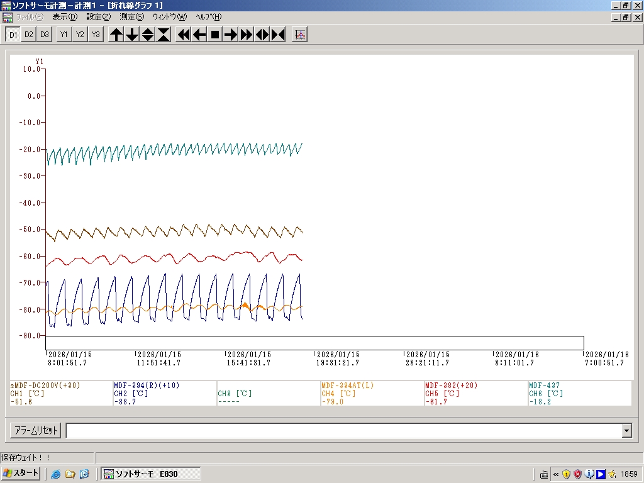The image size is (644, 483).
Task: Jump forward fast with the double right arrow
Action: 247,35
